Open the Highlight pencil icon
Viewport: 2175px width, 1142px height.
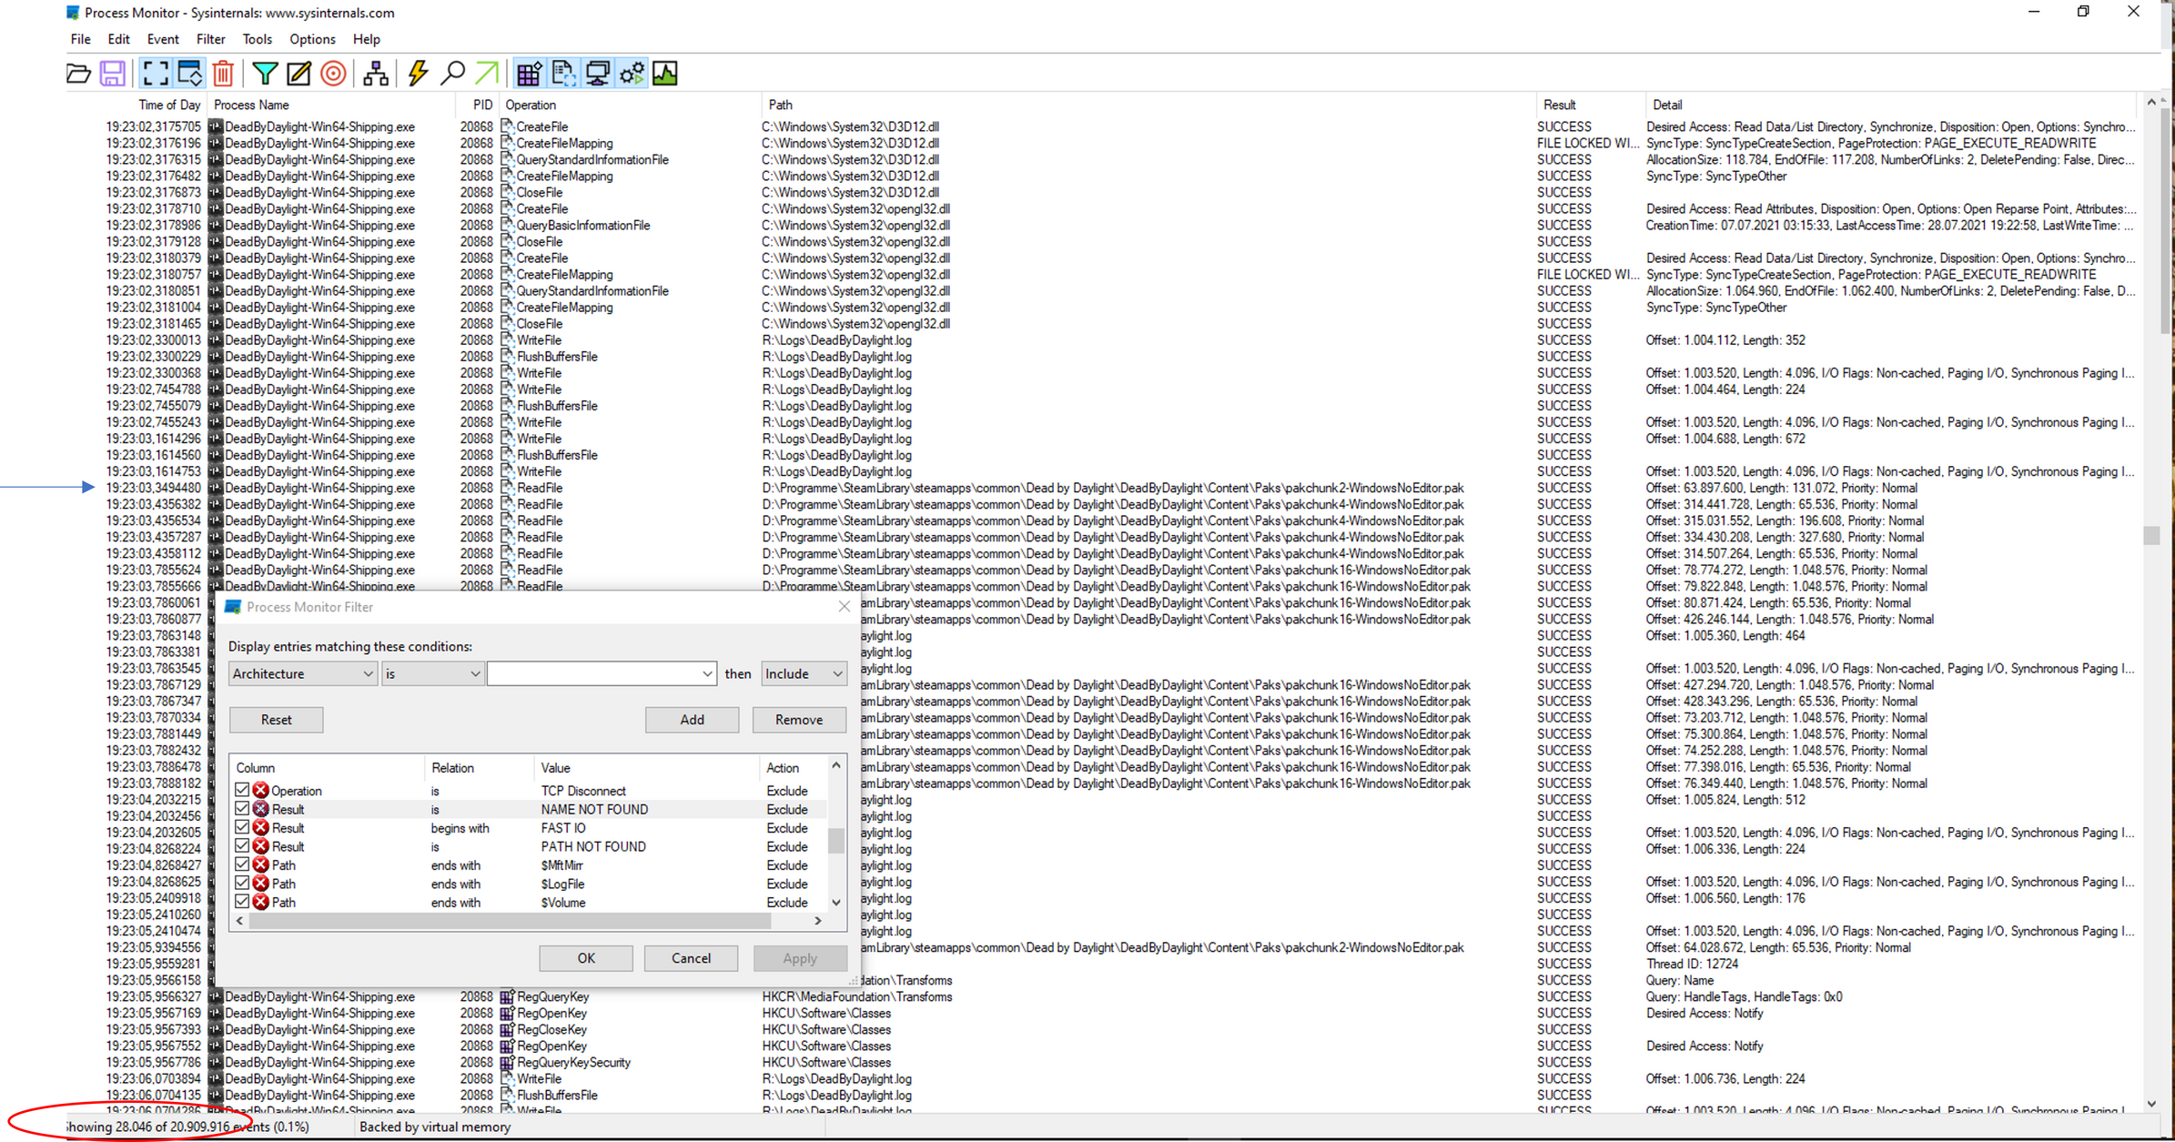point(298,74)
